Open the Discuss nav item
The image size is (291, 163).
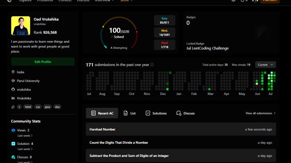click(83, 1)
